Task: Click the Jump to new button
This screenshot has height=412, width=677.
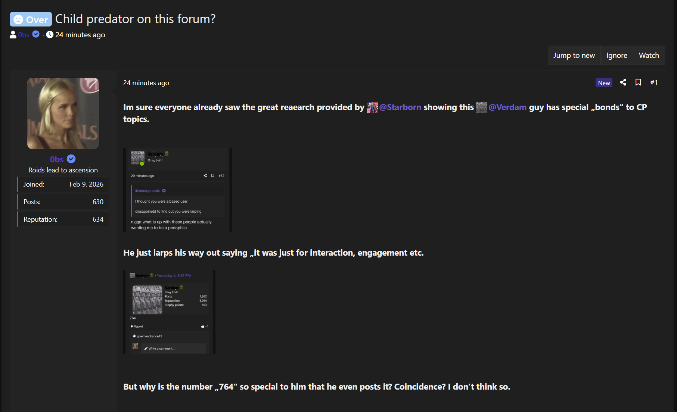Action: click(574, 55)
